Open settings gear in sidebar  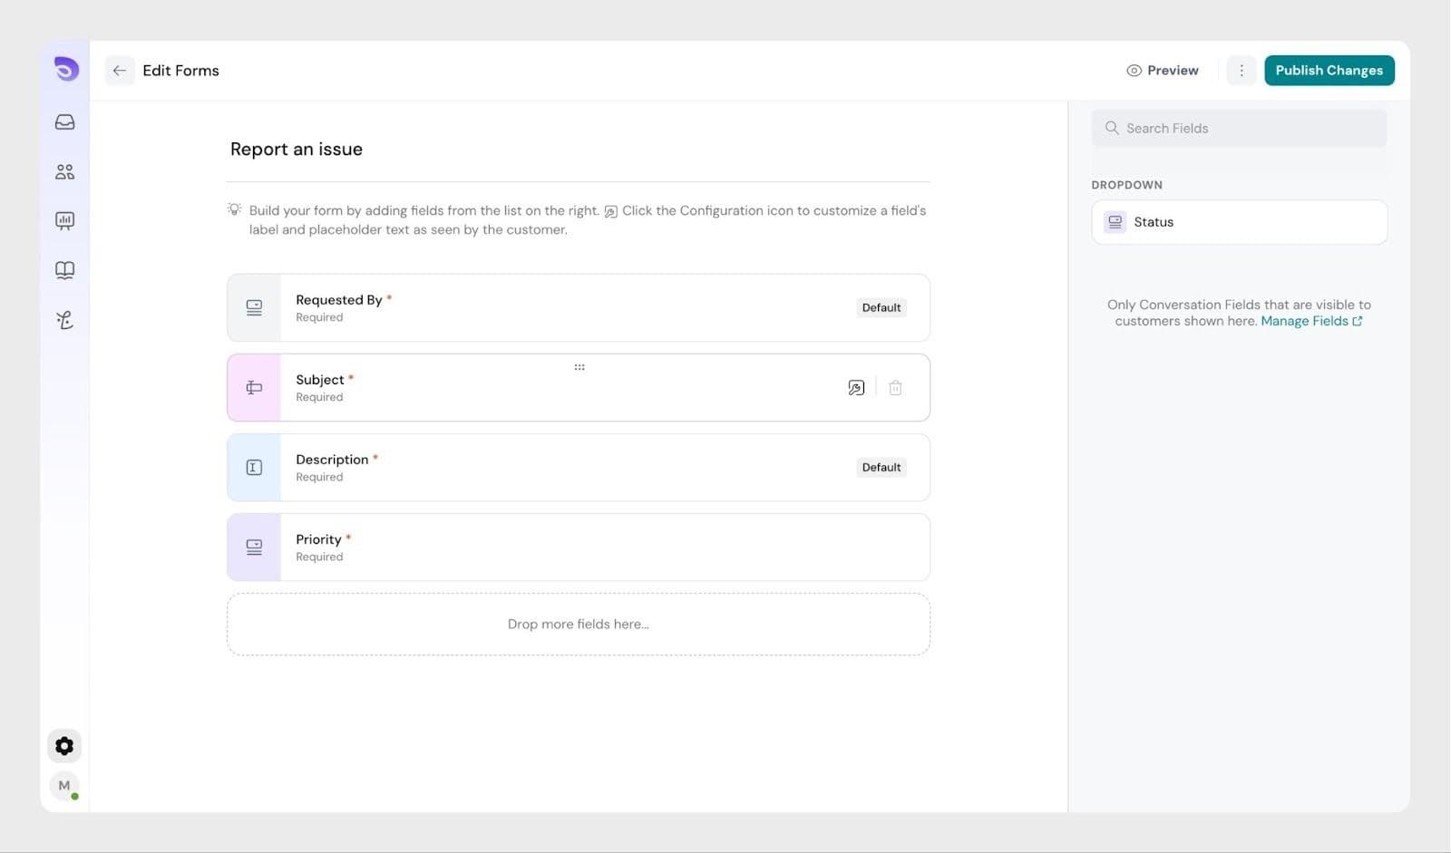tap(64, 746)
